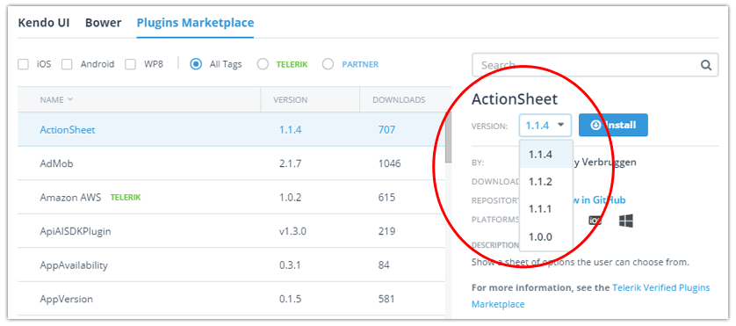Select the All Tags radio button
This screenshot has height=326, width=736.
pyautogui.click(x=196, y=64)
